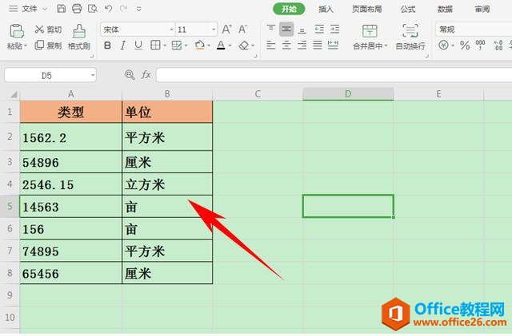Select cell containing 1562.2
Screen dimensions: 512x336
[x=71, y=137]
